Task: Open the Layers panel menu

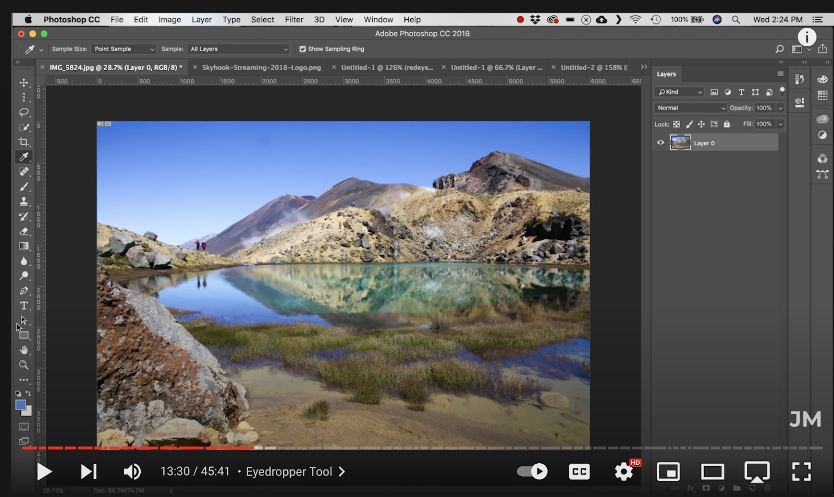Action: (780, 74)
